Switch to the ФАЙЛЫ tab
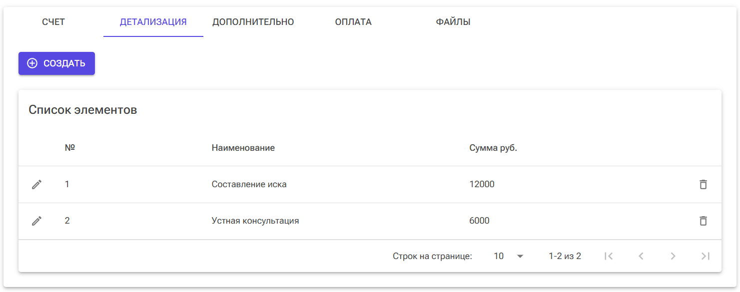 (x=453, y=21)
